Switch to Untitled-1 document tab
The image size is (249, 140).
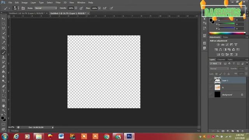click(27, 13)
